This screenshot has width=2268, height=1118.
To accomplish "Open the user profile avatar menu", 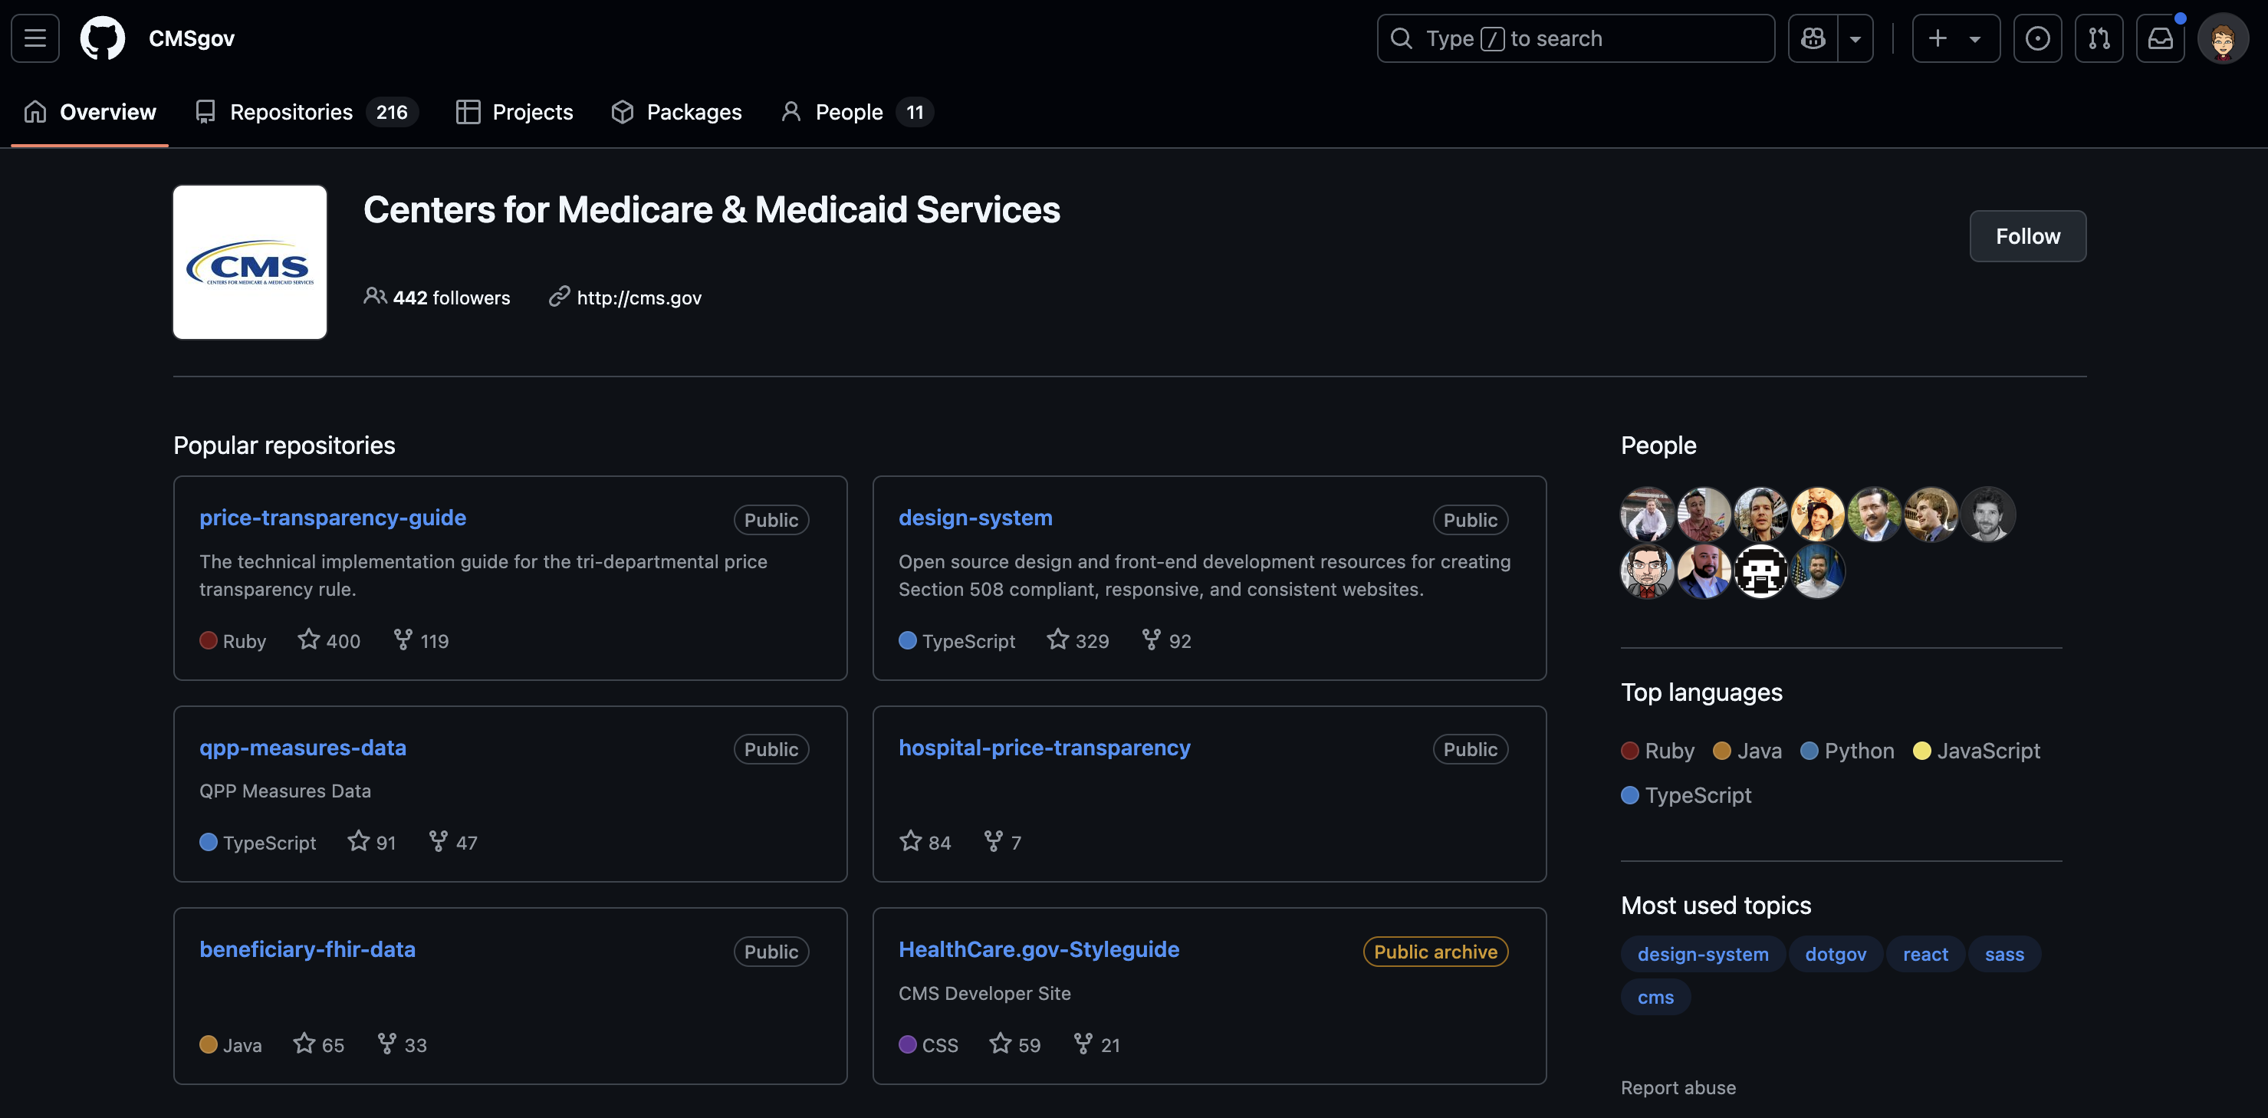I will (2222, 38).
